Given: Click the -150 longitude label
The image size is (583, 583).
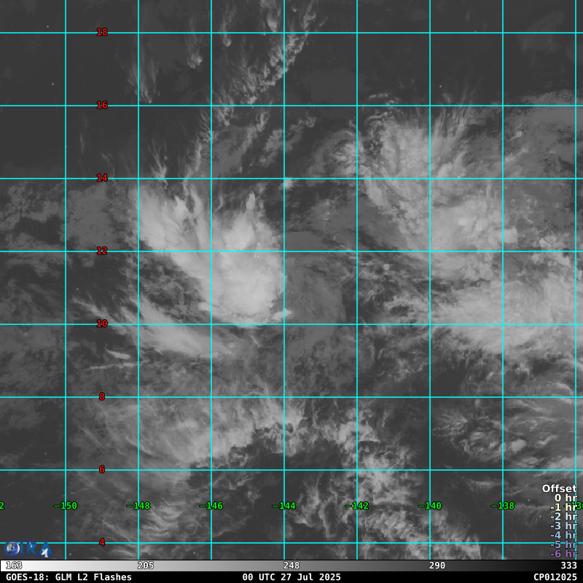Looking at the screenshot, I should point(66,506).
